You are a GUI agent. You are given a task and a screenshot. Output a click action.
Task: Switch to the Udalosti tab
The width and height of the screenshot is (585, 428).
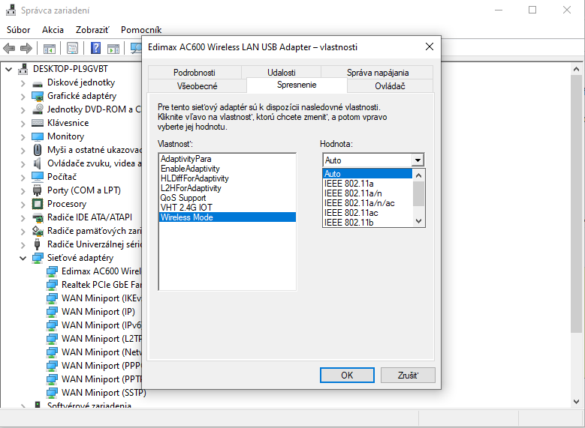click(x=281, y=72)
